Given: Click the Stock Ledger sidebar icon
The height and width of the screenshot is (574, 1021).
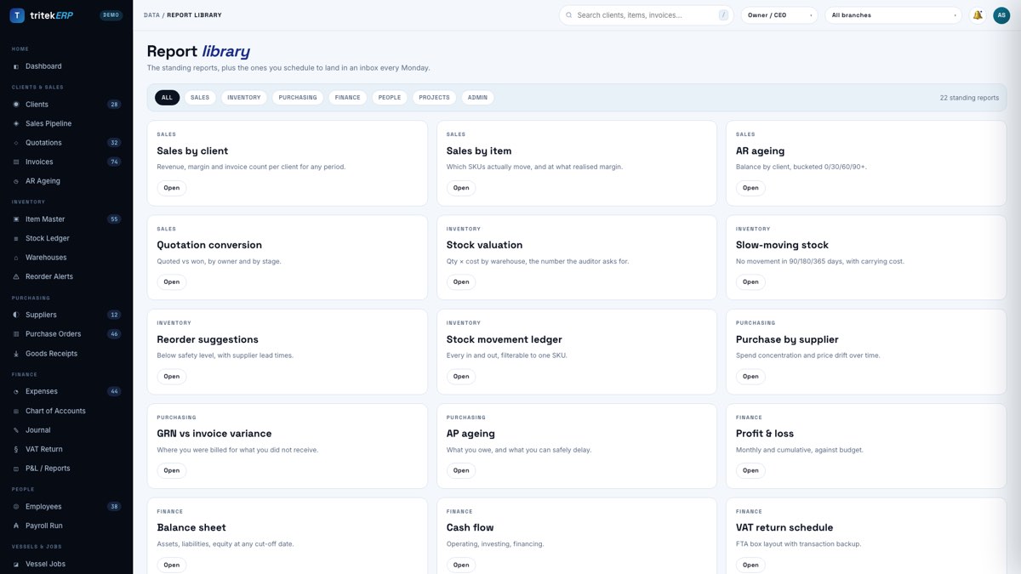Looking at the screenshot, I should (16, 238).
